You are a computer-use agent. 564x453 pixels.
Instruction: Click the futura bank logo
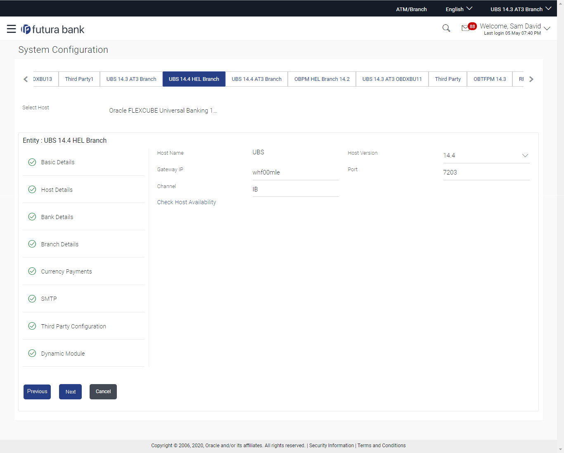coord(52,29)
